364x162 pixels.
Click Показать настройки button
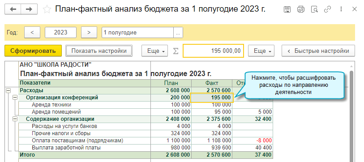click(x=99, y=51)
